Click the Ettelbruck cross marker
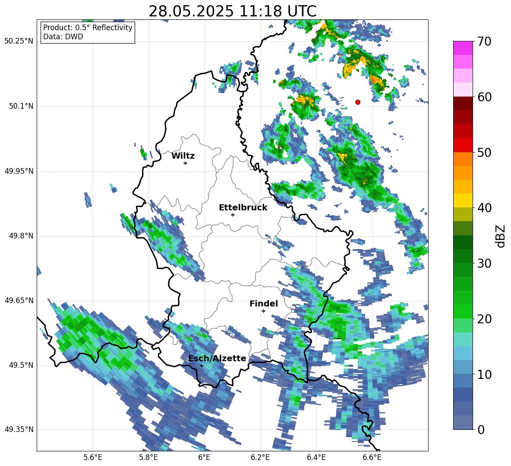Screen dimensions: 511x466 tap(233, 215)
